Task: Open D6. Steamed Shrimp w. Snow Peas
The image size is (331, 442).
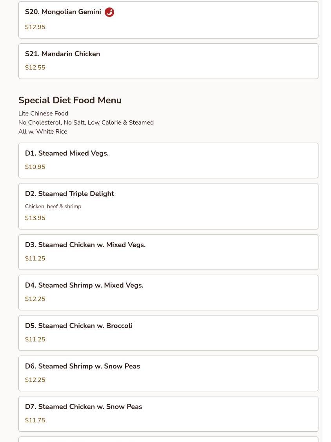Action: click(82, 367)
